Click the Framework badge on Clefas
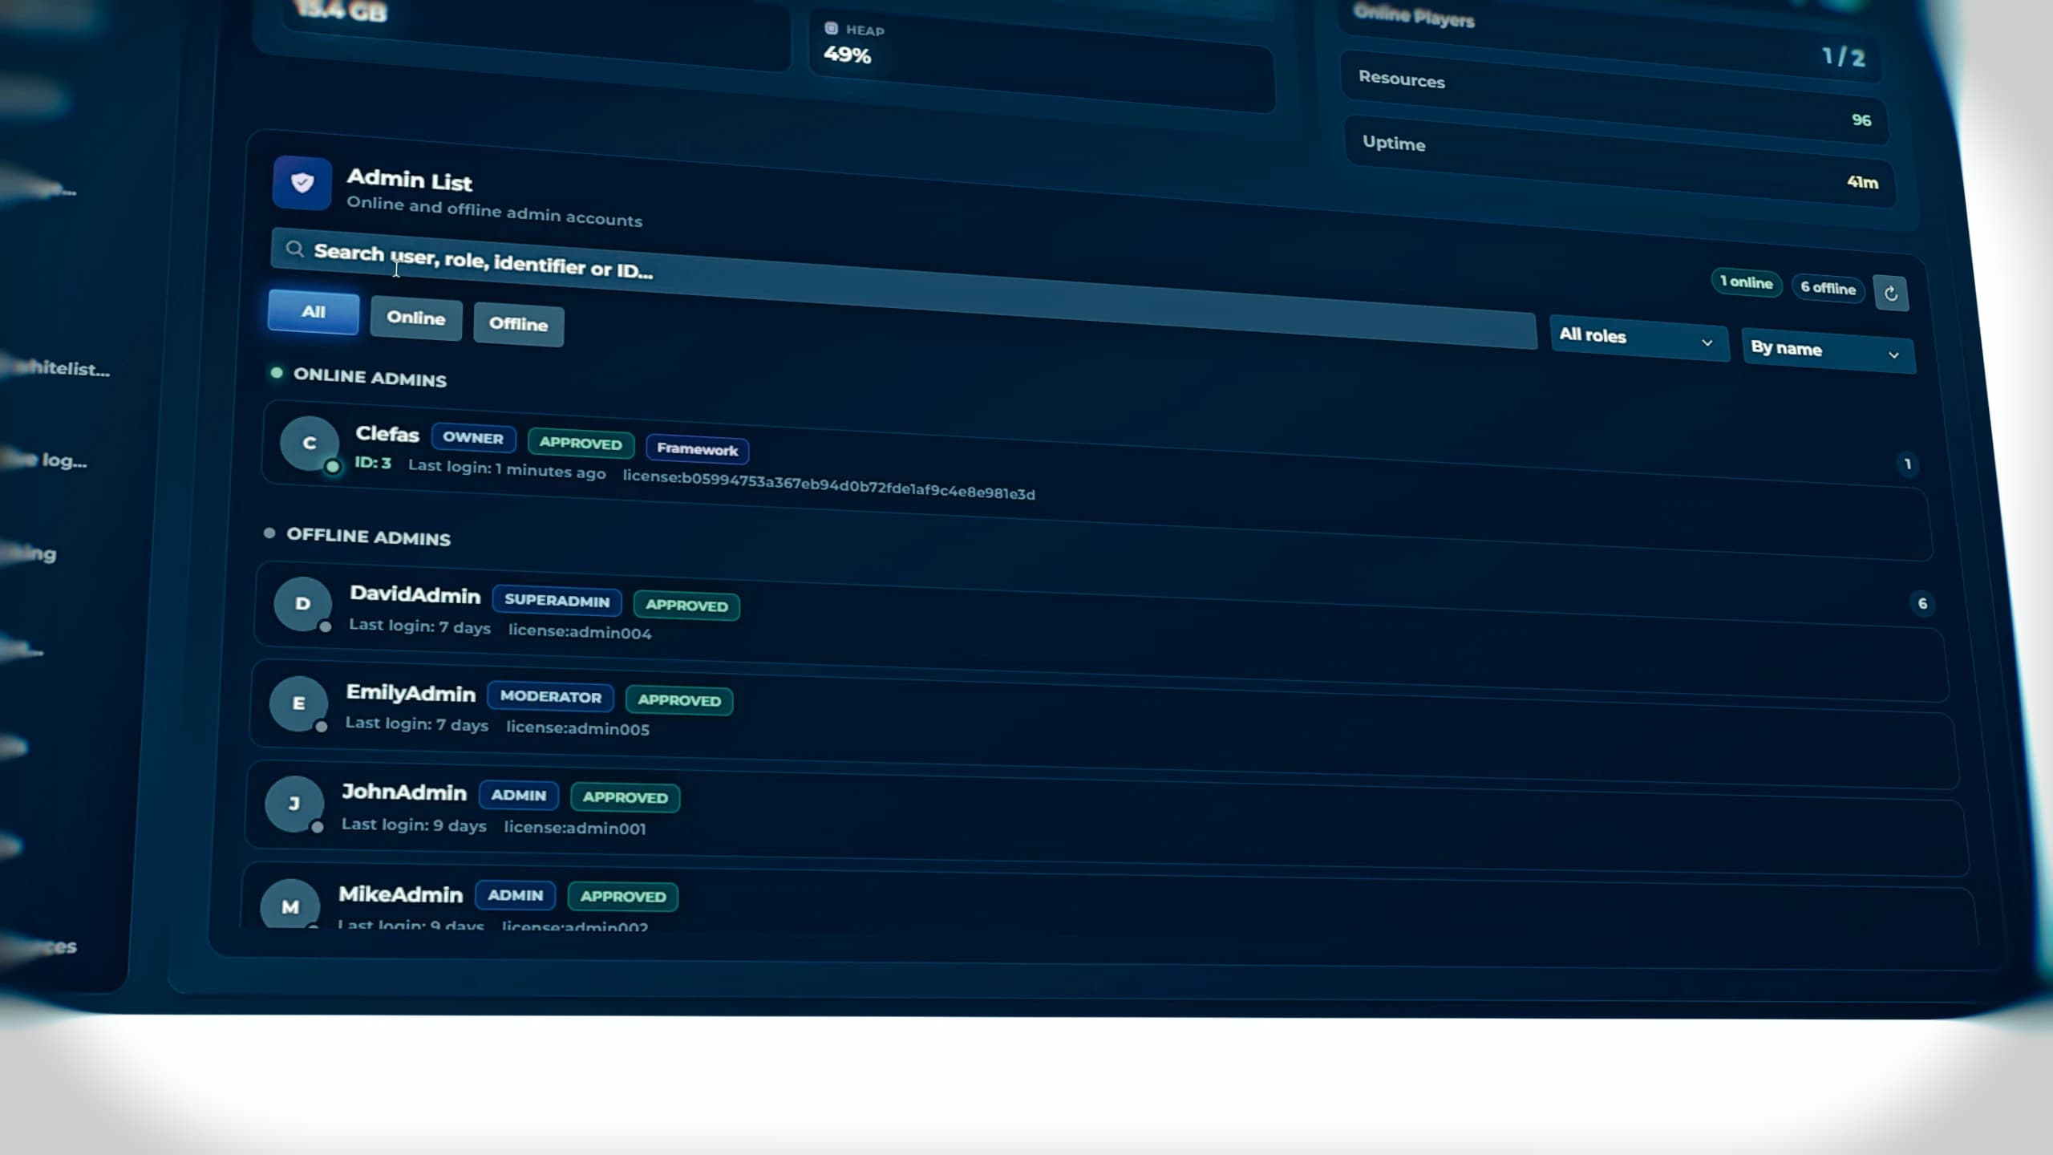The width and height of the screenshot is (2053, 1155). [x=697, y=449]
